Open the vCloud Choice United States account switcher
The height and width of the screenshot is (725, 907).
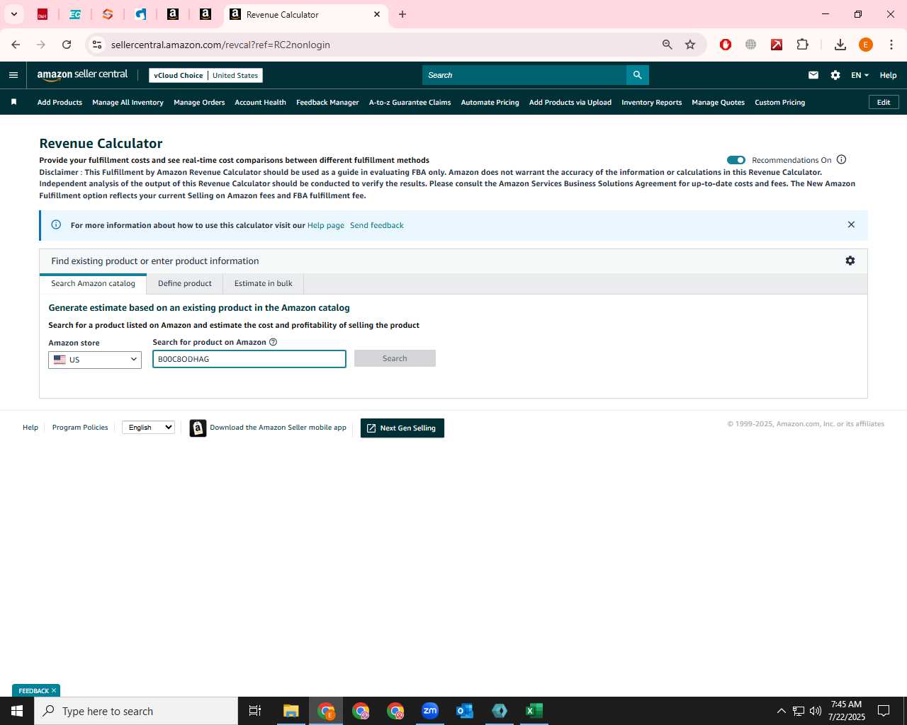(x=205, y=75)
